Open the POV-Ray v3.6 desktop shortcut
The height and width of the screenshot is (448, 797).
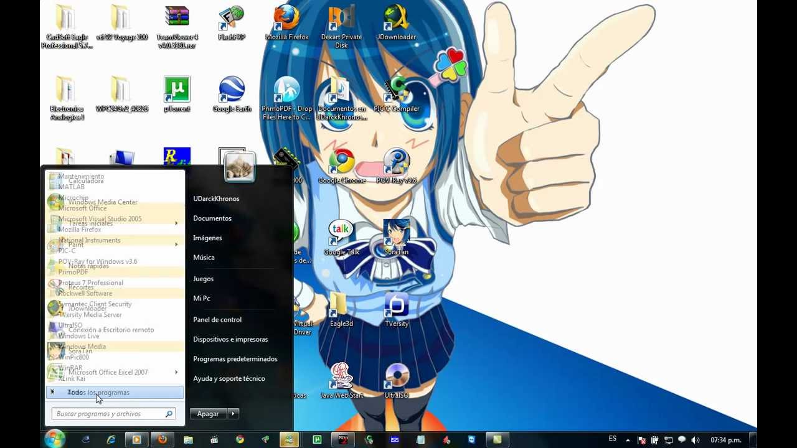click(396, 167)
